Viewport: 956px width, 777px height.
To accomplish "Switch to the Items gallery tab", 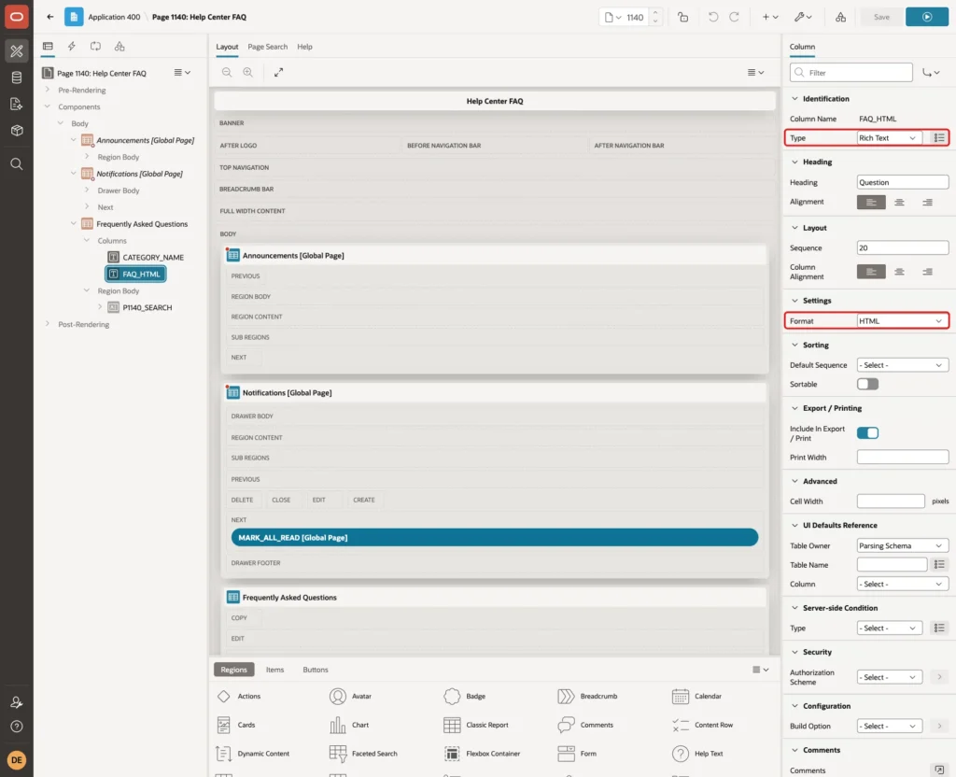I will click(x=275, y=670).
